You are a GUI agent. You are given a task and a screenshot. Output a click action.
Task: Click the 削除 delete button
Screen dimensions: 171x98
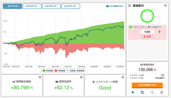[147, 37]
